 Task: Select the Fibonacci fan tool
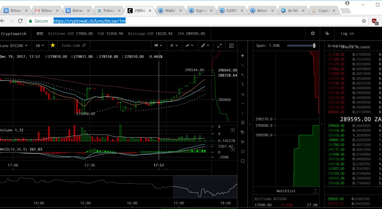click(x=242, y=132)
